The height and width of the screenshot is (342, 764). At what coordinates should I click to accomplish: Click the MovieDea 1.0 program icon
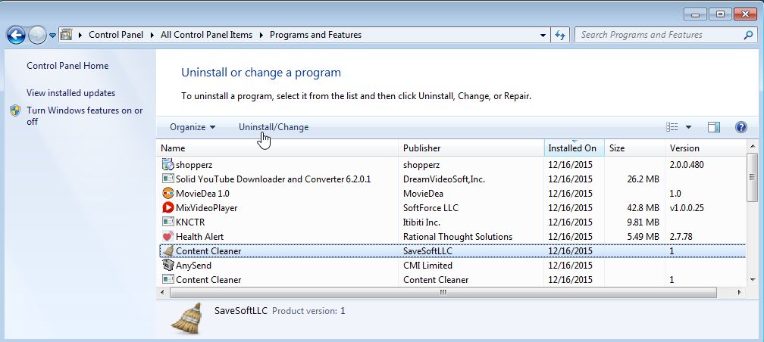168,193
